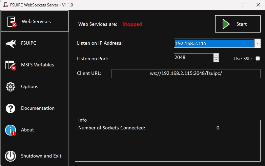Click the green play arrow icon
The image size is (265, 166).
coord(226,24)
